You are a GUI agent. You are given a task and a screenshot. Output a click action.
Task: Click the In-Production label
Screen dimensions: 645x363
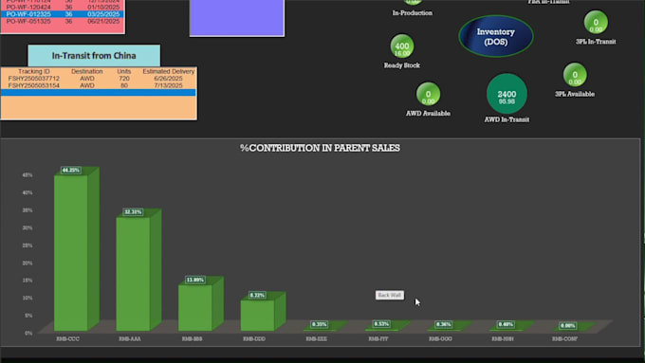pyautogui.click(x=413, y=12)
